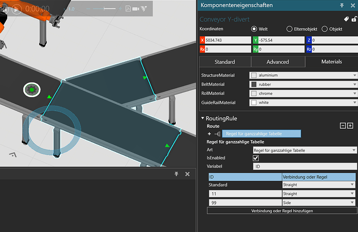
Task: Click the Conveyor Y-divert component name
Action: click(225, 19)
